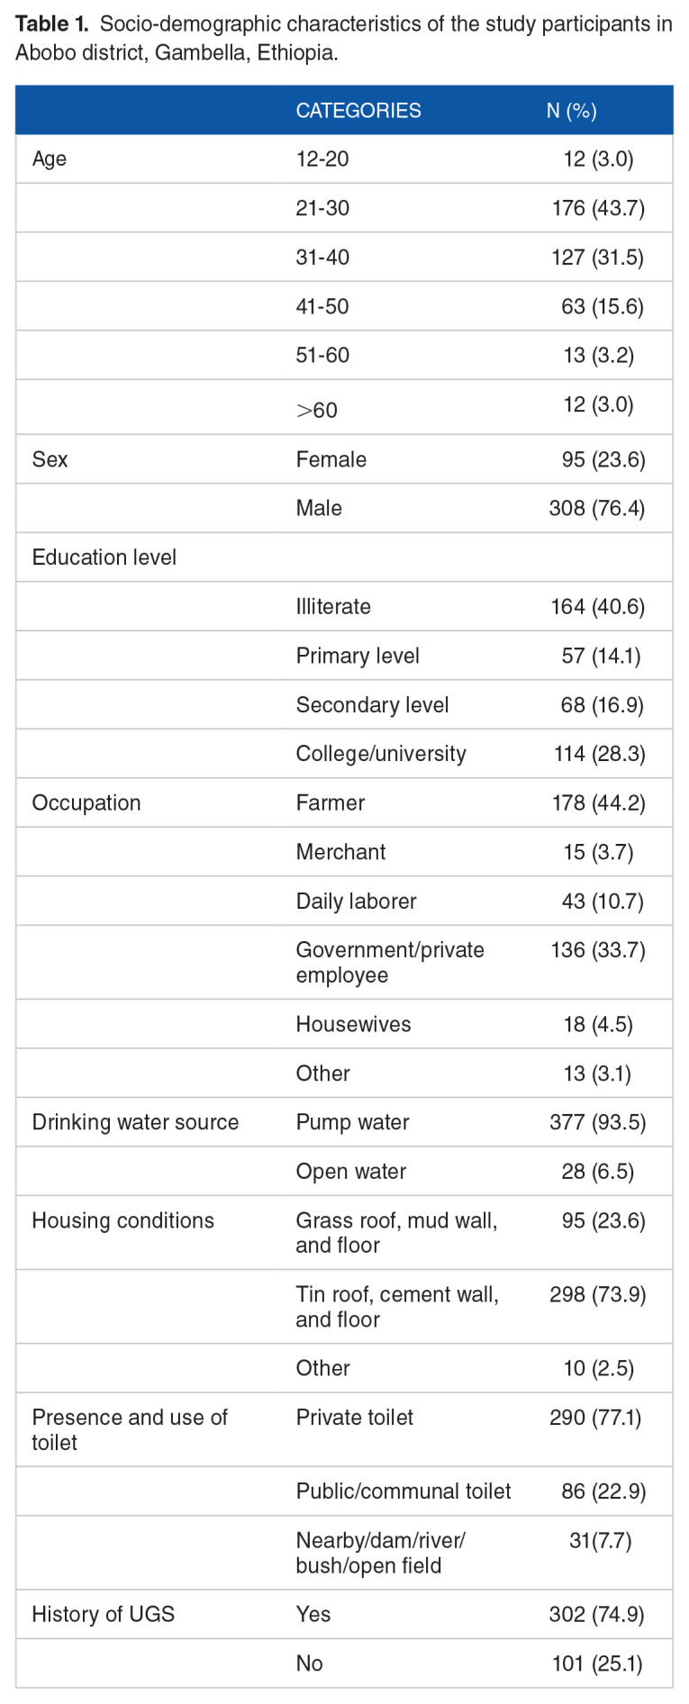Select the 176 (43.7) value cell
Image resolution: width=689 pixels, height=1704 pixels.
tap(598, 208)
